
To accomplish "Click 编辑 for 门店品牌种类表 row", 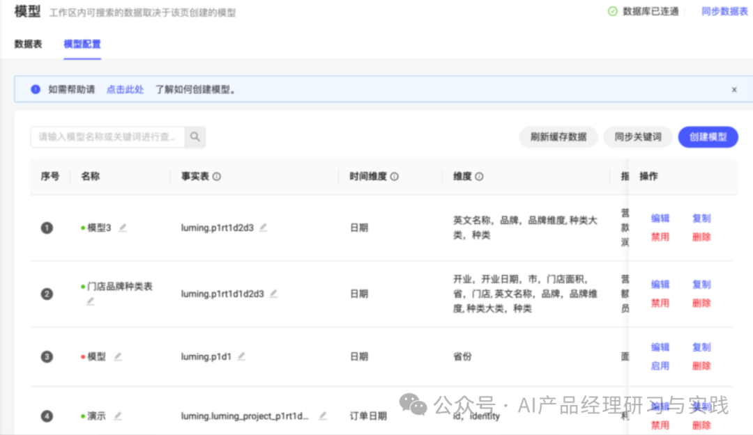I will (660, 285).
